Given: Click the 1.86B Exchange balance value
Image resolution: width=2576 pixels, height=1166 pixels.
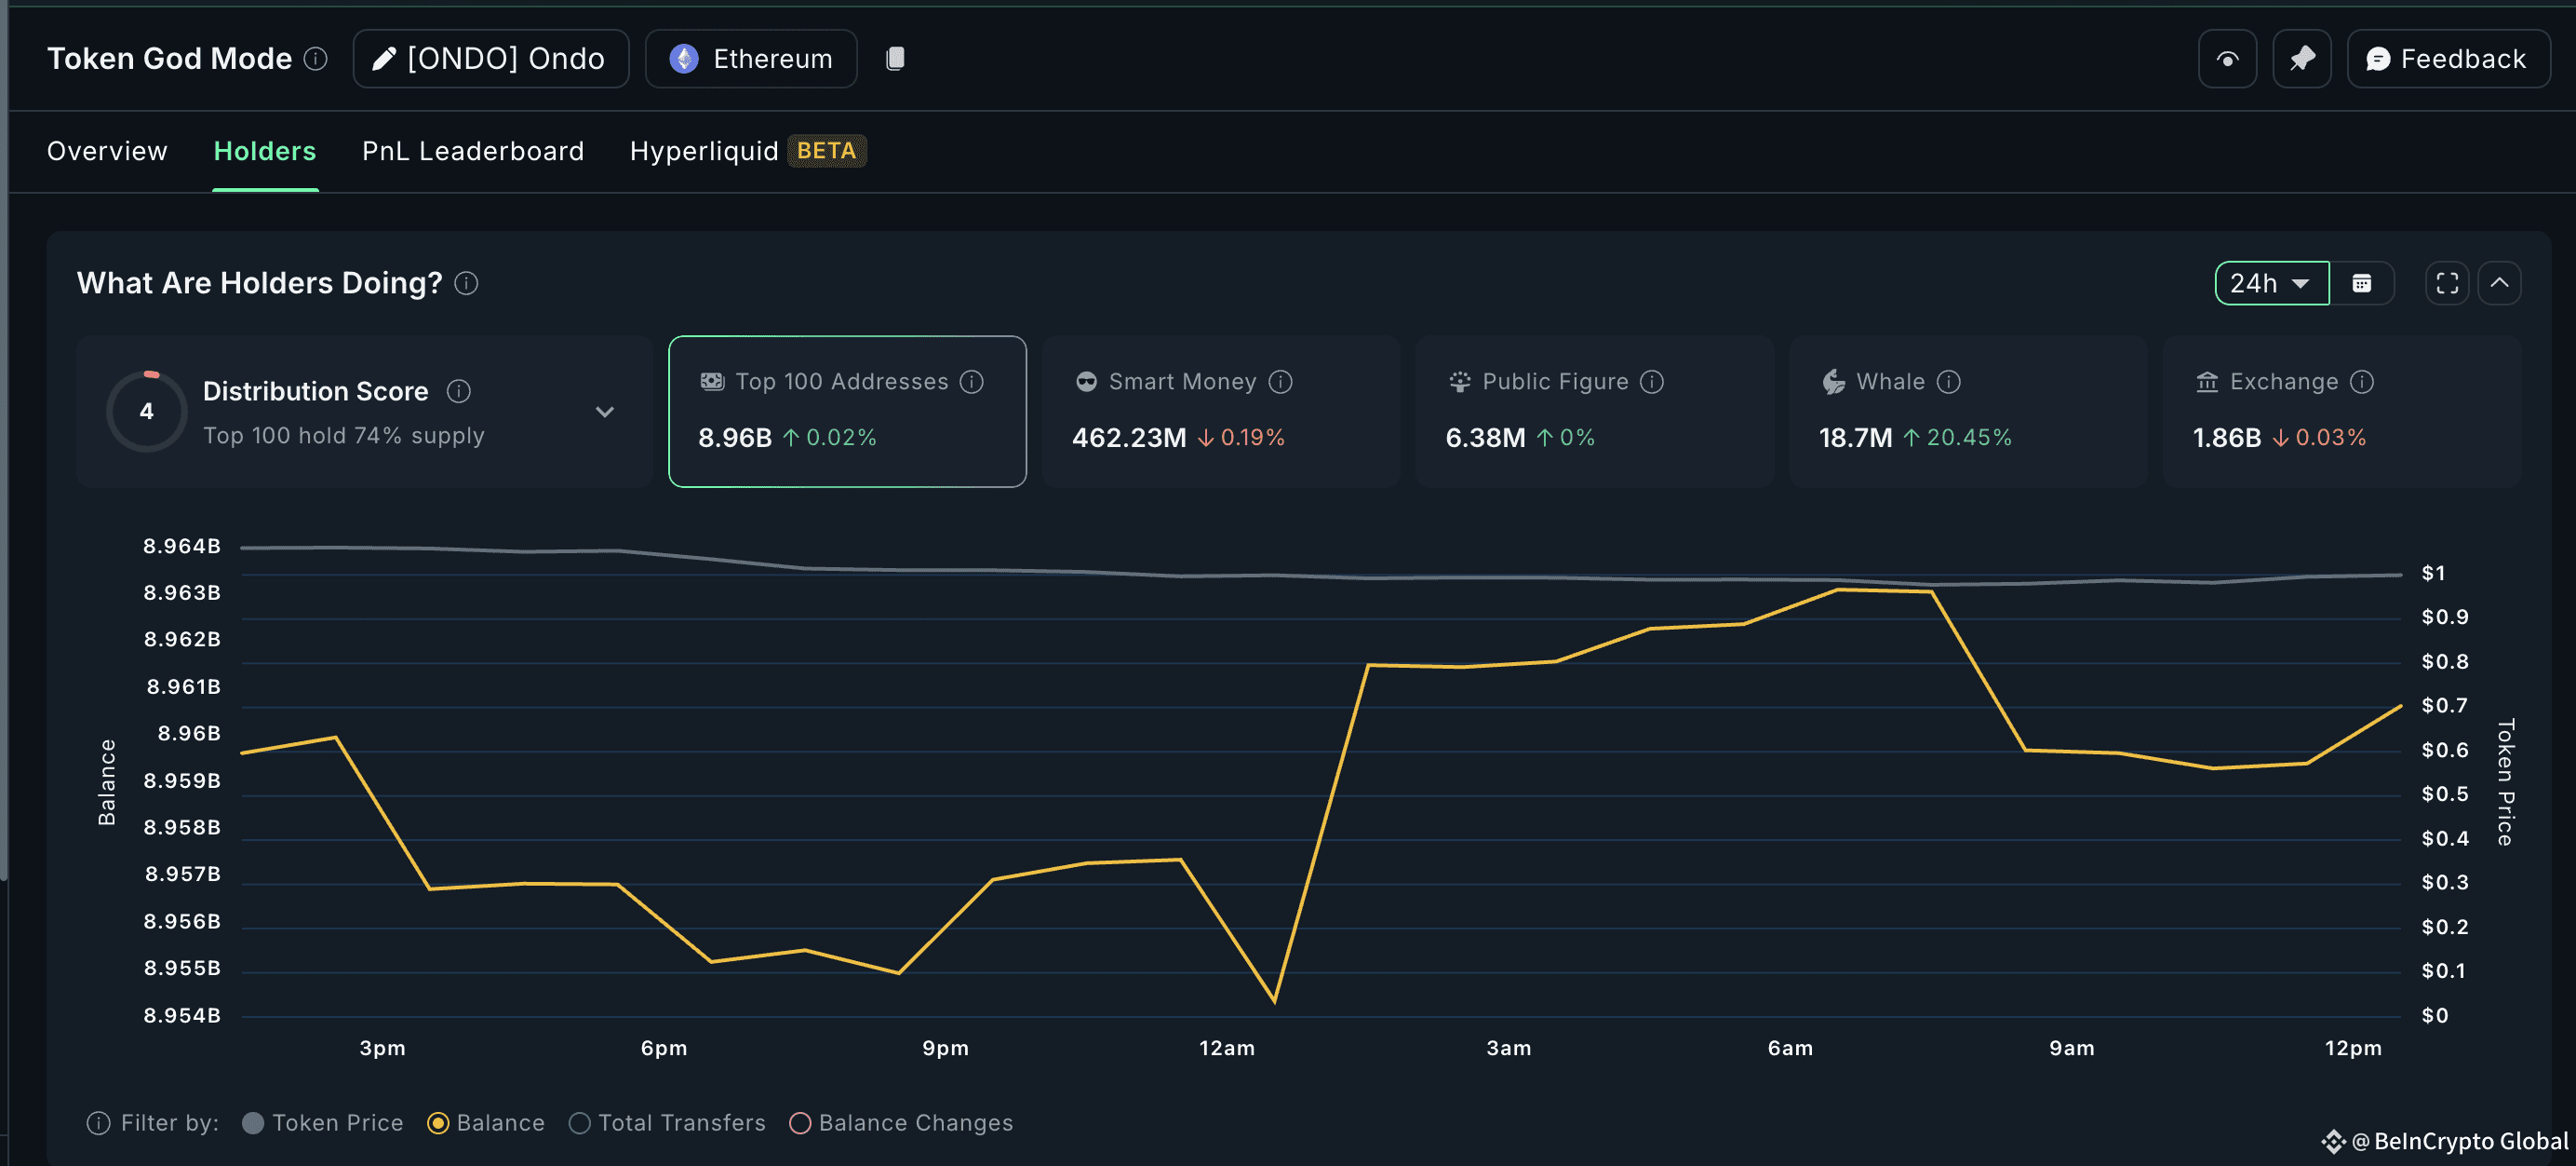Looking at the screenshot, I should [x=2226, y=439].
